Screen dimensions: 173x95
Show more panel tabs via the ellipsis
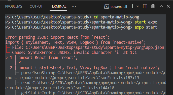click(x=74, y=6)
